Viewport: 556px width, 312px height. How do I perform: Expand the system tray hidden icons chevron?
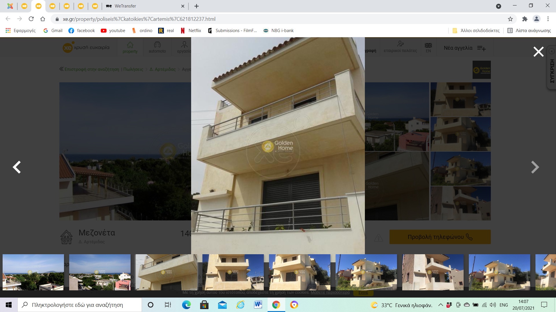click(x=440, y=305)
